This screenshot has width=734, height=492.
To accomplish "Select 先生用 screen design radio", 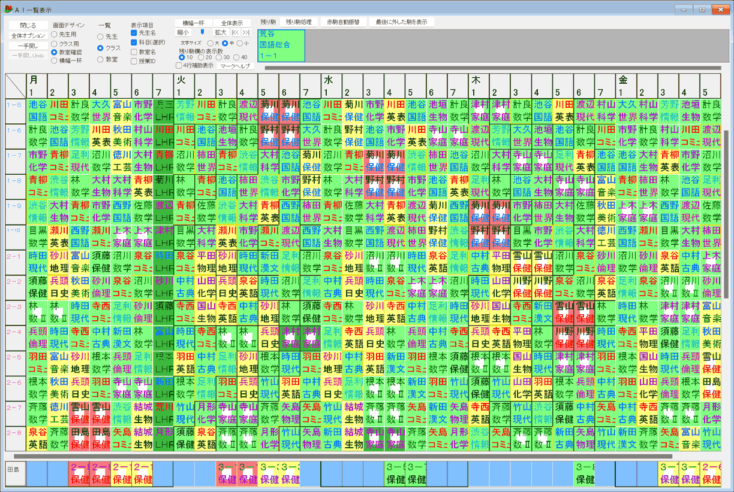I will (x=64, y=35).
